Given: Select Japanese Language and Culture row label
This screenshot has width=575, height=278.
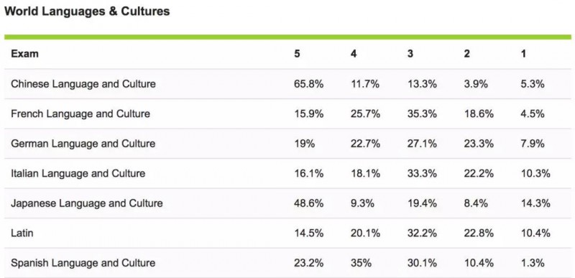Looking at the screenshot, I should pyautogui.click(x=87, y=203).
